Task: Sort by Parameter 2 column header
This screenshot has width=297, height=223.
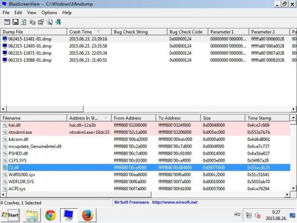Action: (x=269, y=32)
